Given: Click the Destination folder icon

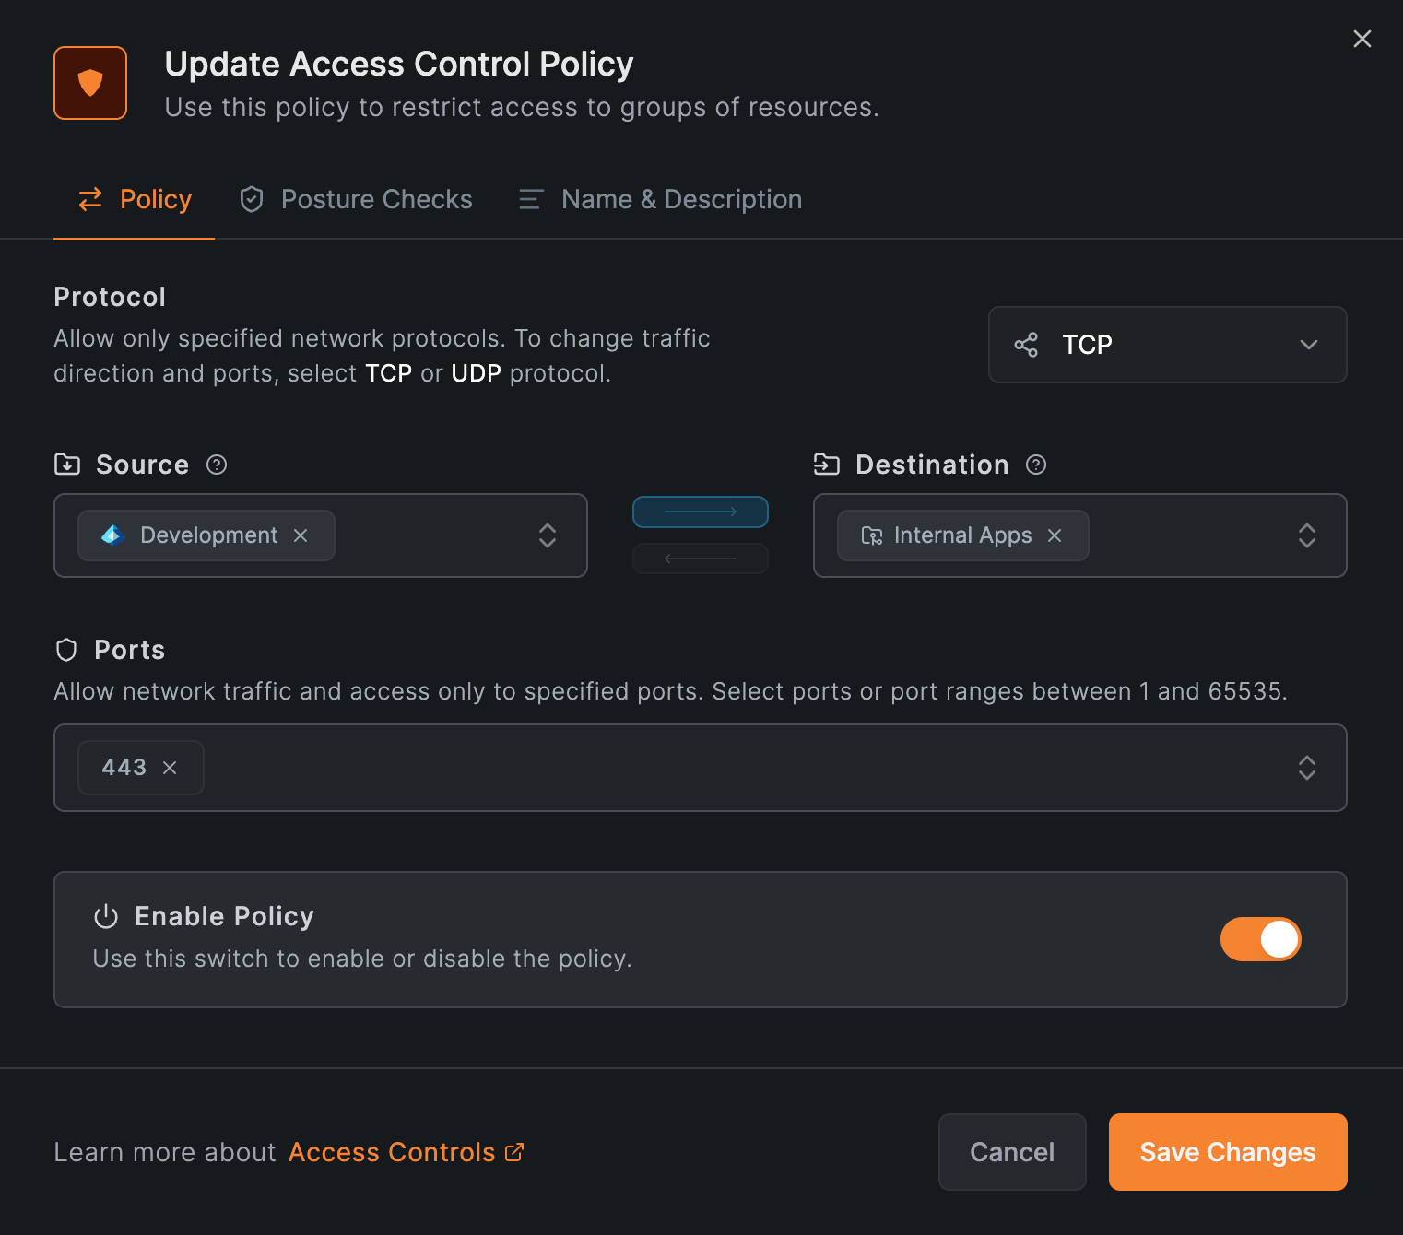Looking at the screenshot, I should tap(827, 465).
